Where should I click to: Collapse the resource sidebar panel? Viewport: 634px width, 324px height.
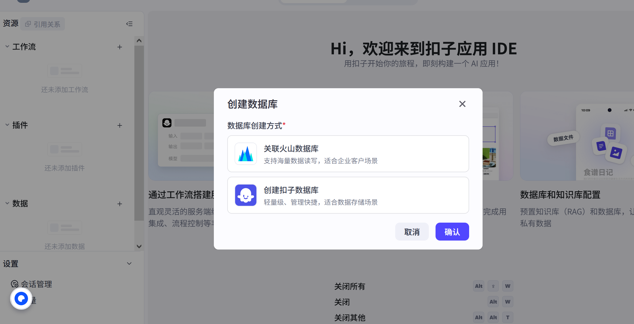[x=129, y=24]
